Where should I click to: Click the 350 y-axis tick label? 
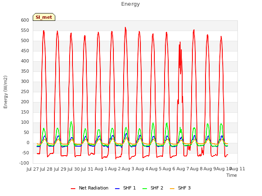click(x=25, y=71)
